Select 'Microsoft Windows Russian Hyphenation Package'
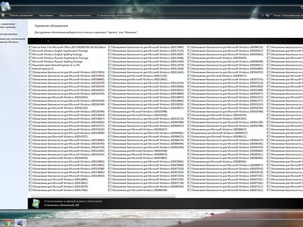303x227 pixels. click(60, 58)
